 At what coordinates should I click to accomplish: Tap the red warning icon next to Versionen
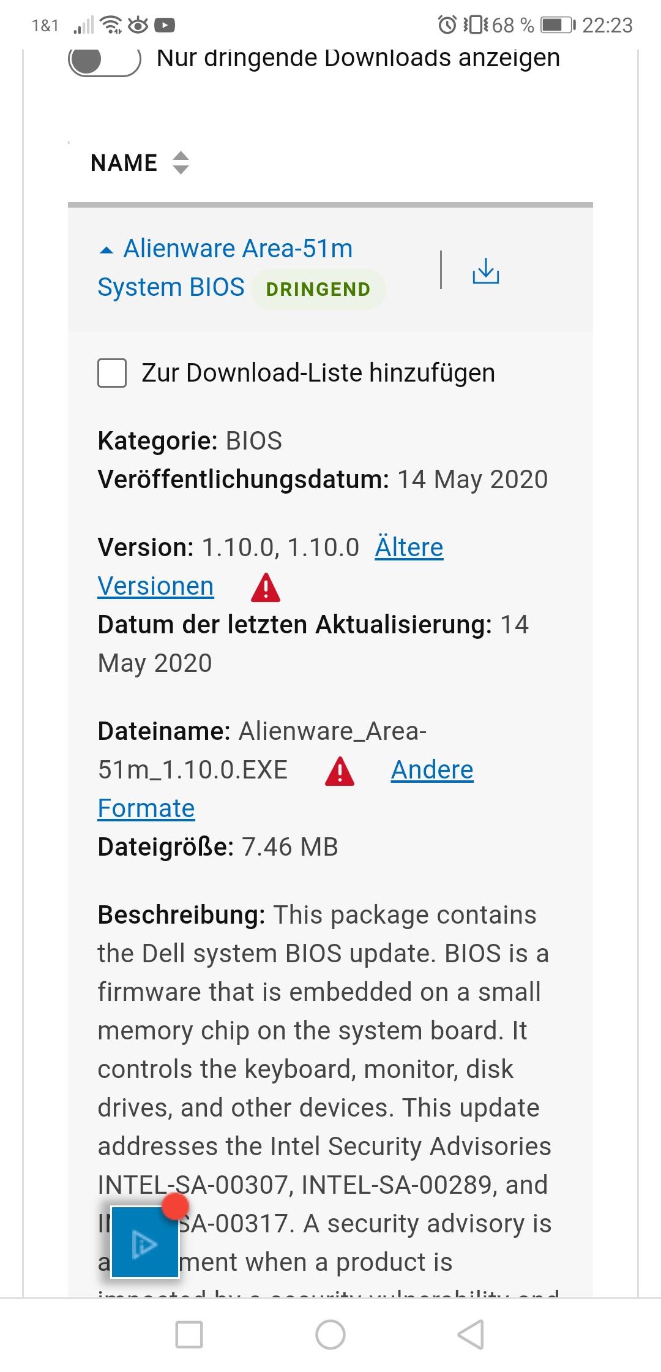click(266, 587)
